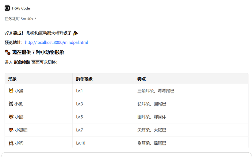This screenshot has height=157, width=252.
Task: Open the localhost:8000/mindpal.html preview link
Action: point(56,42)
